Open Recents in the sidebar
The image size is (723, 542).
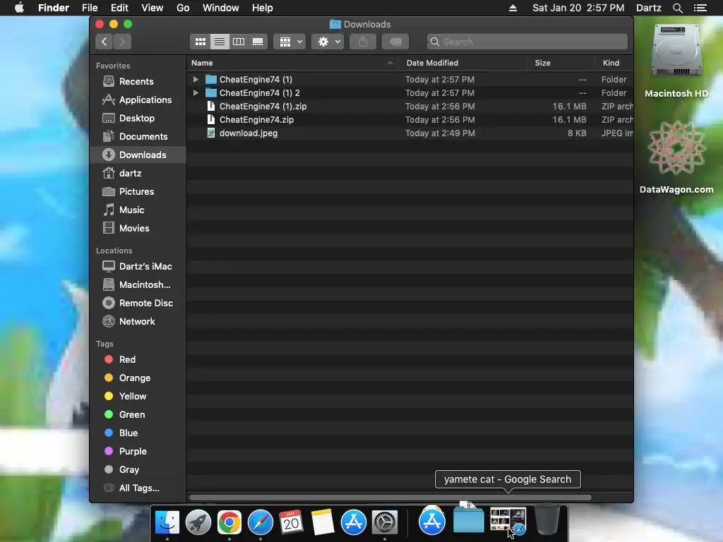point(138,81)
